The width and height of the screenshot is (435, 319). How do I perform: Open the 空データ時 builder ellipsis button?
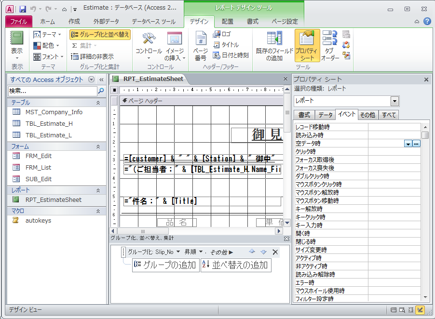coord(416,144)
